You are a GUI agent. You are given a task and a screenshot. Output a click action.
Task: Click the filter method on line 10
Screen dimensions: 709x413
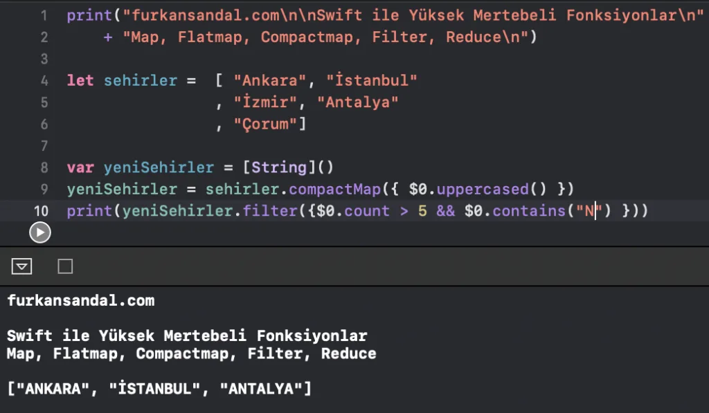click(x=270, y=211)
